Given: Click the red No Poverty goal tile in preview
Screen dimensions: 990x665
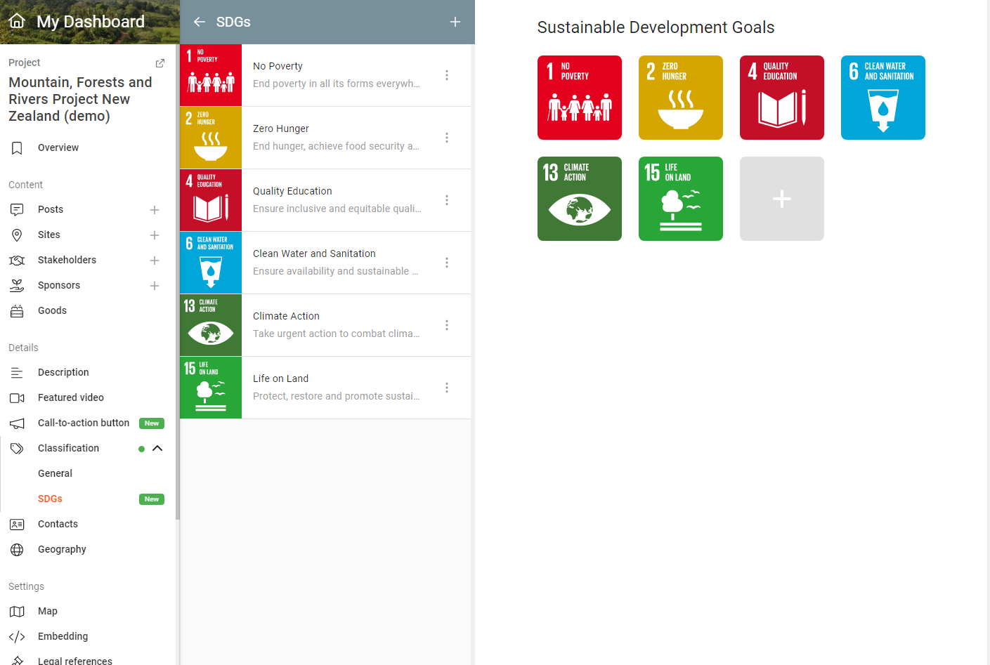Looking at the screenshot, I should 580,98.
